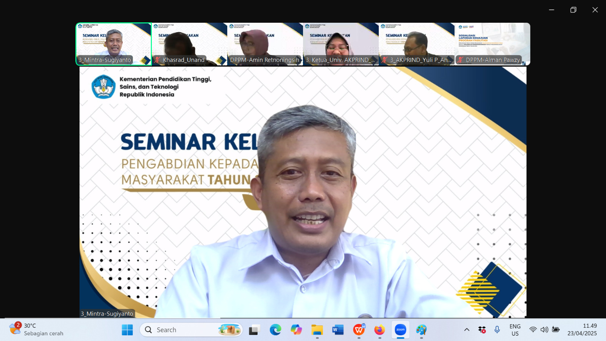Open the weather widget showing 30°C
The image size is (606, 341).
36,330
